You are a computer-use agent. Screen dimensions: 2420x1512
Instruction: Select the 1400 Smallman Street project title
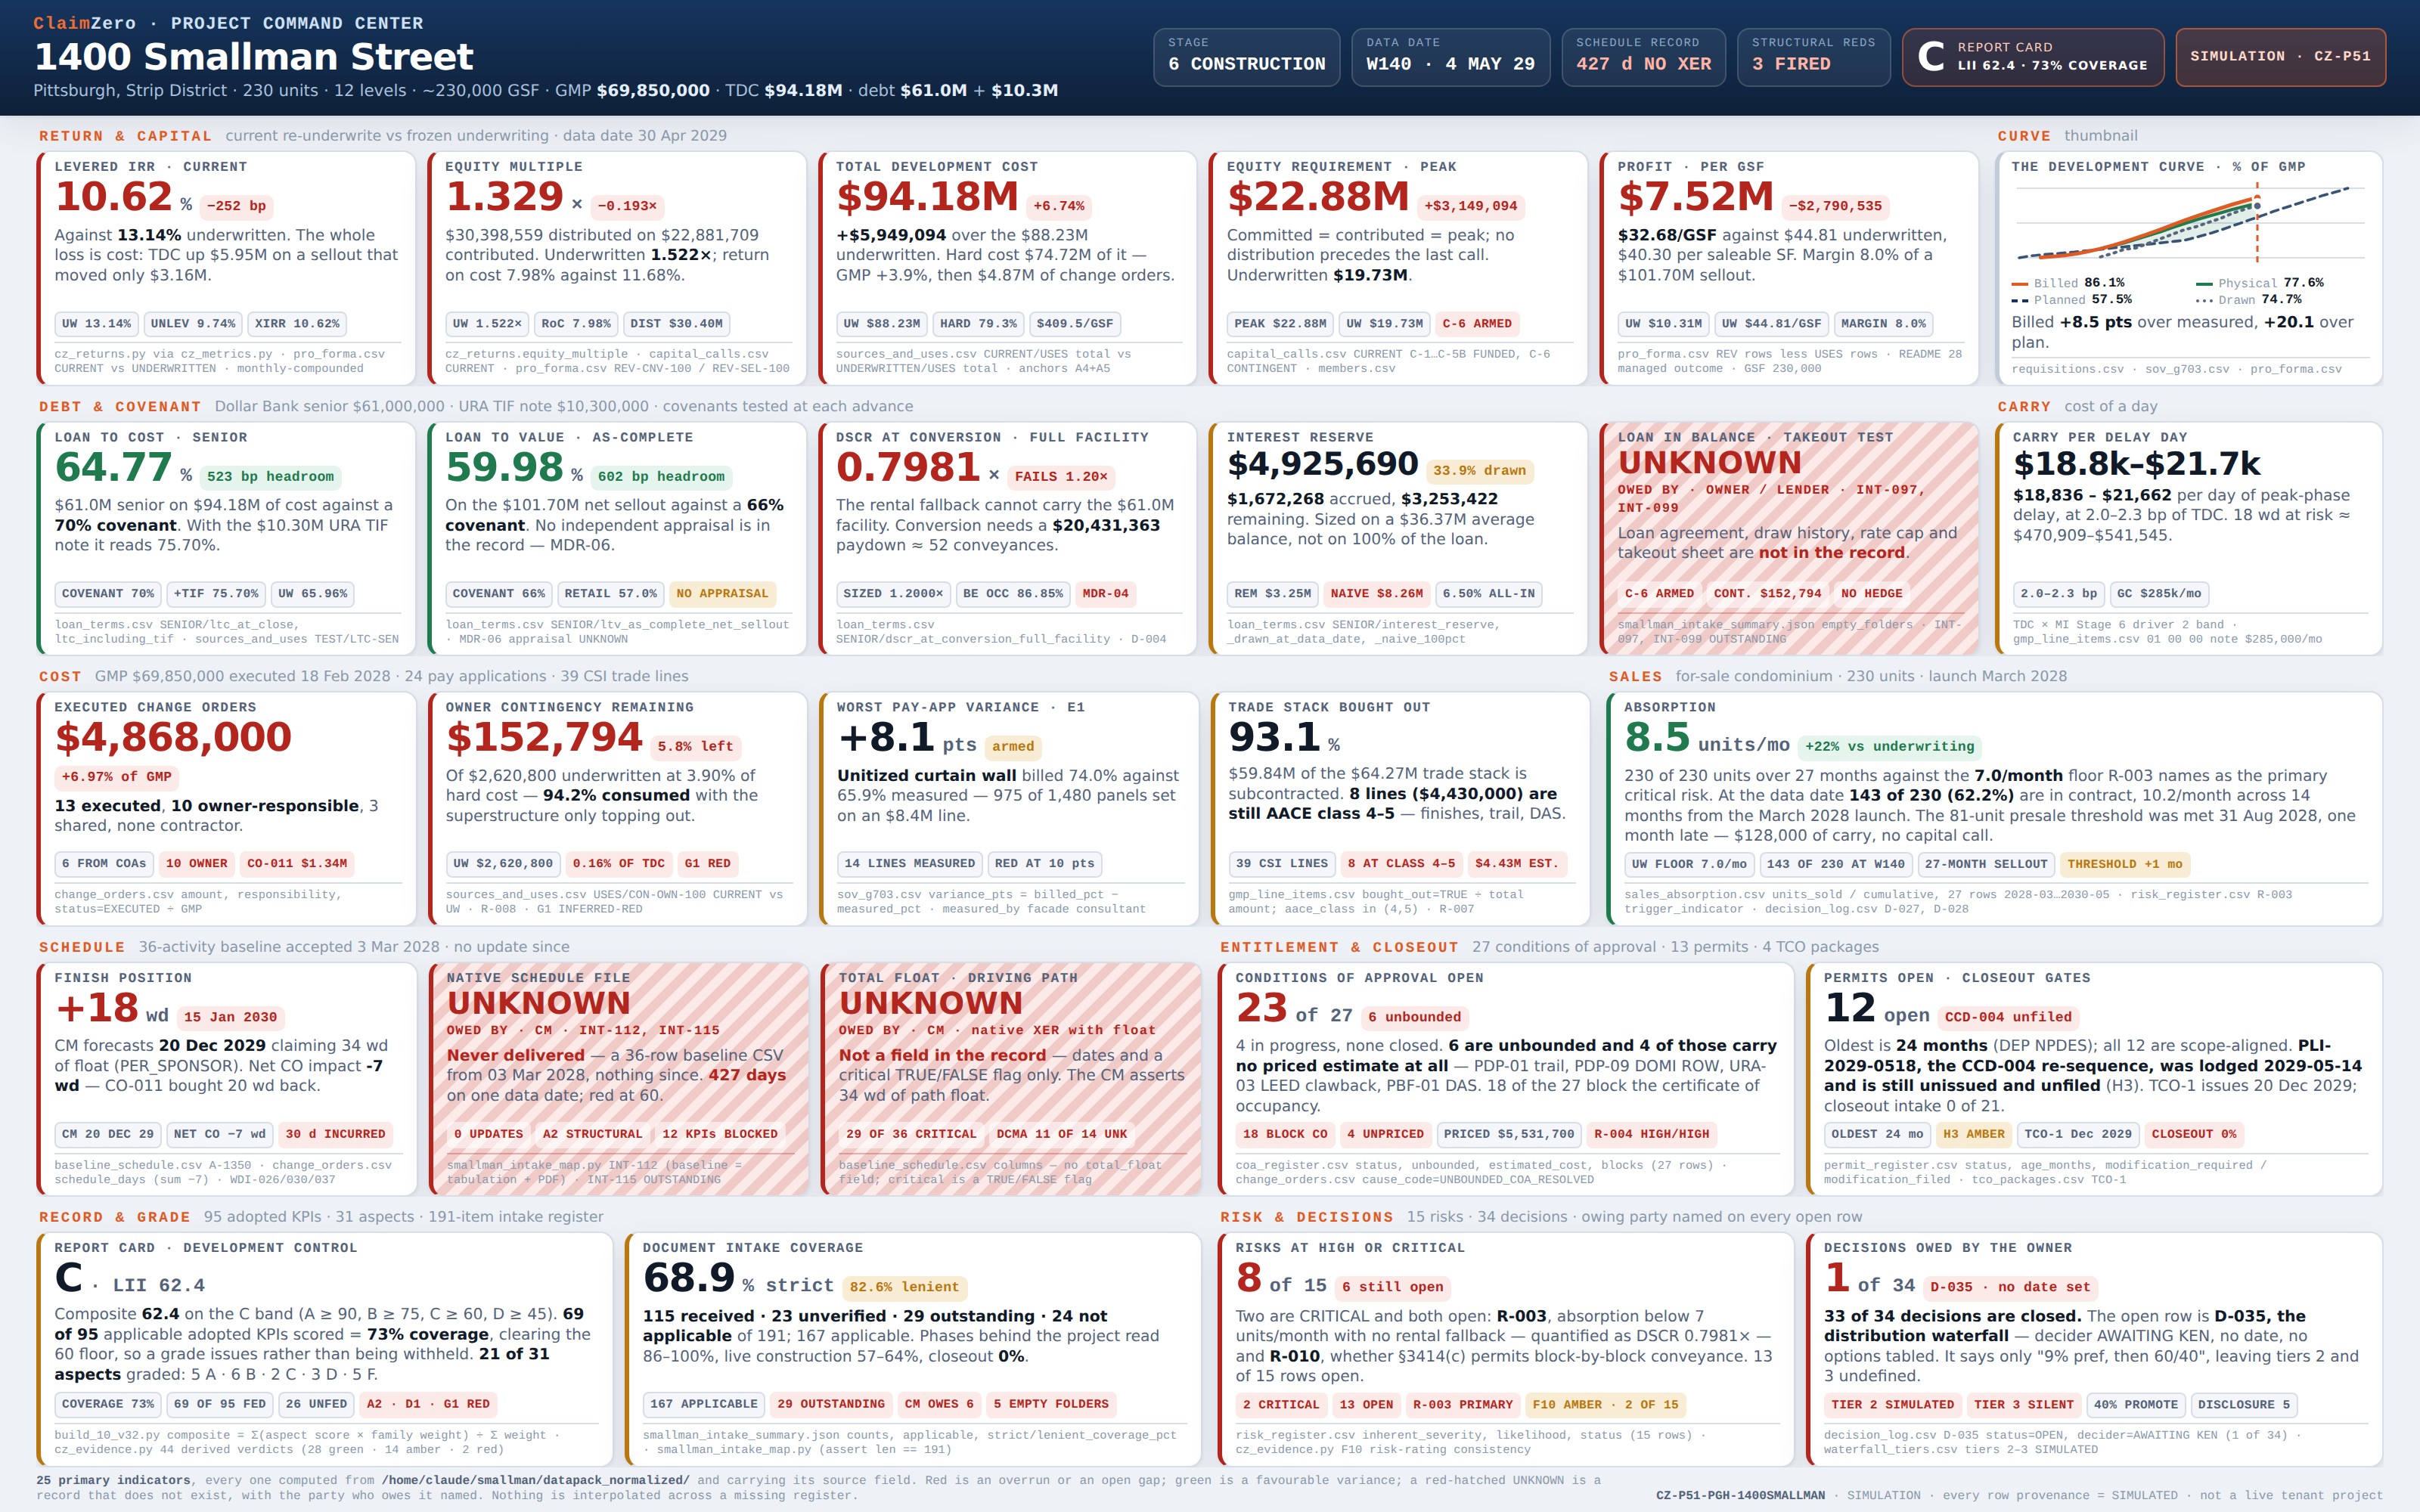(253, 57)
